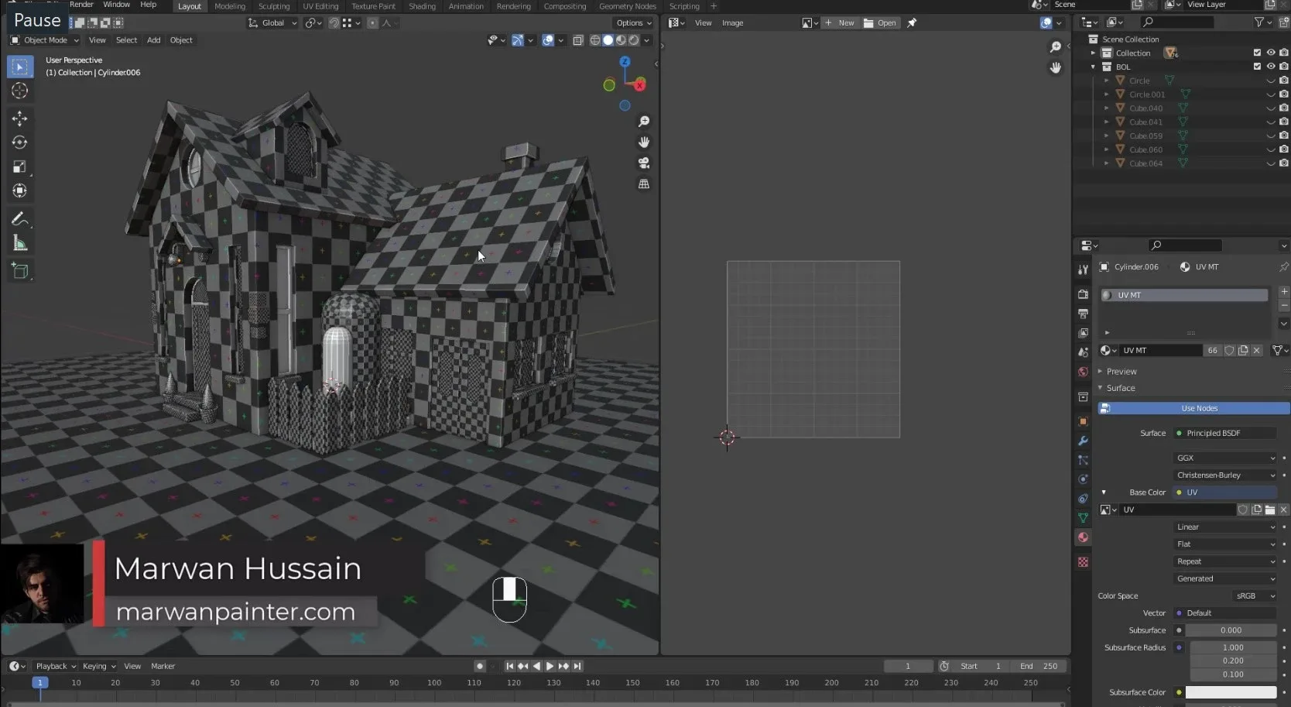Screen dimensions: 1291x707
Task: Open the Options dropdown in viewport
Action: pyautogui.click(x=634, y=23)
